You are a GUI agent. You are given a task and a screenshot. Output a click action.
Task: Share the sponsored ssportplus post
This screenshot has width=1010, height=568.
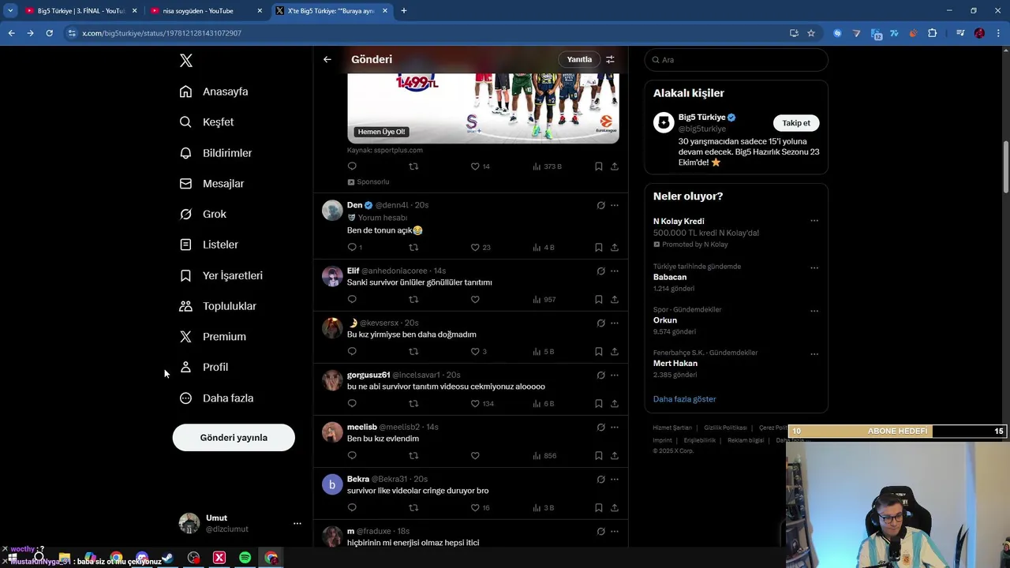(x=615, y=166)
